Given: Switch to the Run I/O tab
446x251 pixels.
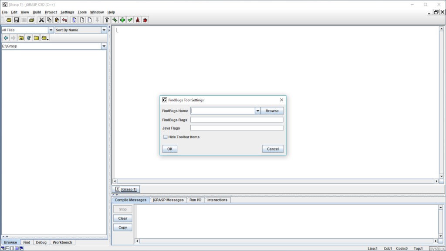Looking at the screenshot, I should (x=196, y=200).
